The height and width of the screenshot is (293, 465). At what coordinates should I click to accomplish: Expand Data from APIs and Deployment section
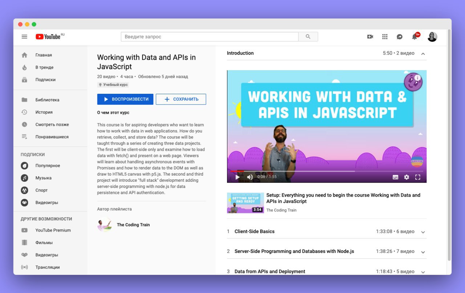coord(423,272)
